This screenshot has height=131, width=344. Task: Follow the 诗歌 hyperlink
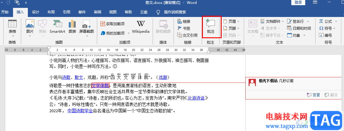[66, 77]
